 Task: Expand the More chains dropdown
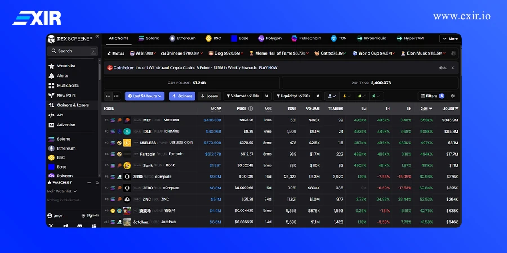[x=450, y=39]
